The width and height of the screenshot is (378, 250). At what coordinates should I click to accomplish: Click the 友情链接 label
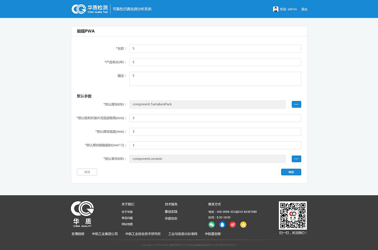[78, 234]
